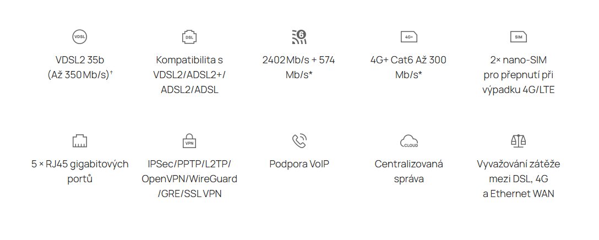Click the VDSL circle icon
This screenshot has height=240, width=599.
[x=80, y=37]
